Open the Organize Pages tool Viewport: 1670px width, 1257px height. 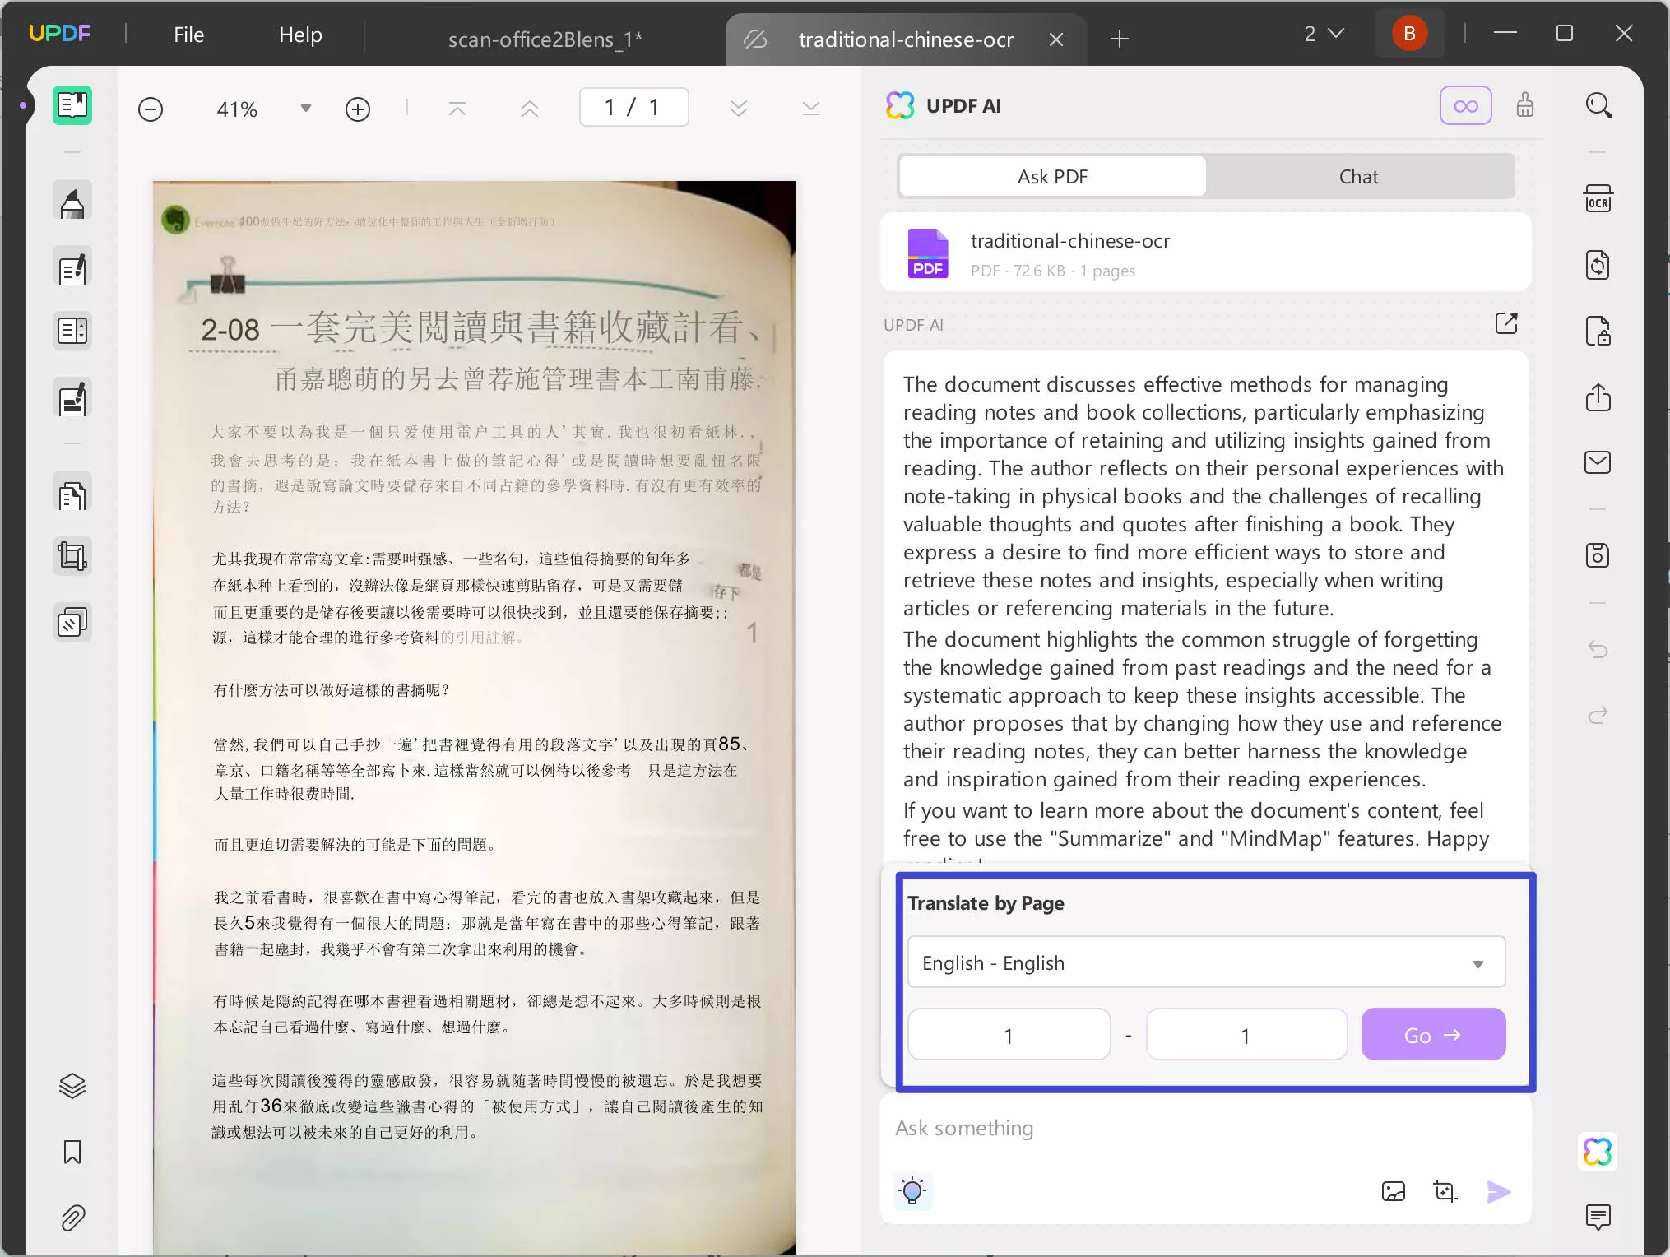72,494
